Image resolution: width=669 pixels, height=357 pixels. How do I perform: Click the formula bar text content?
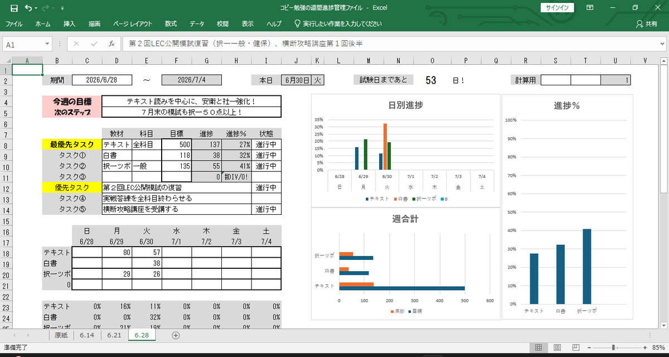point(246,44)
